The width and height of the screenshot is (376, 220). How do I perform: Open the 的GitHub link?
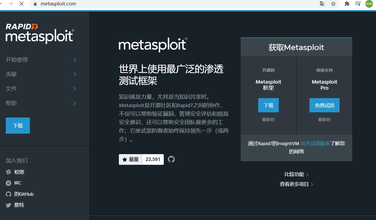(x=24, y=194)
